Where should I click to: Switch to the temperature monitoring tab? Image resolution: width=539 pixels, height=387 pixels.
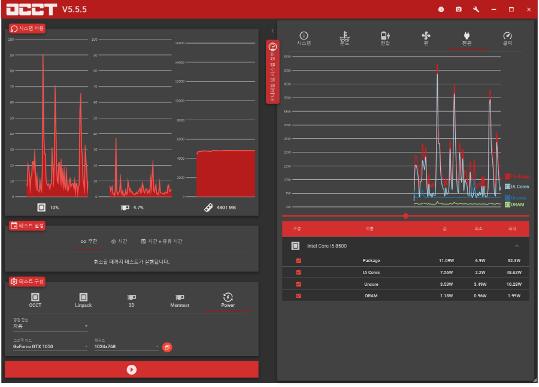[x=344, y=38]
